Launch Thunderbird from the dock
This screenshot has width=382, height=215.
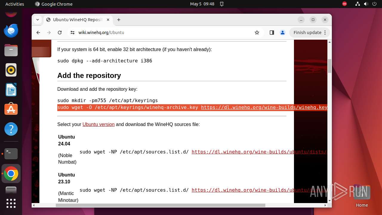(x=11, y=30)
